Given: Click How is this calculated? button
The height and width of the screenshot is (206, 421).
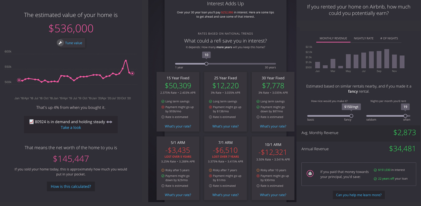Looking at the screenshot, I should pyautogui.click(x=71, y=186).
